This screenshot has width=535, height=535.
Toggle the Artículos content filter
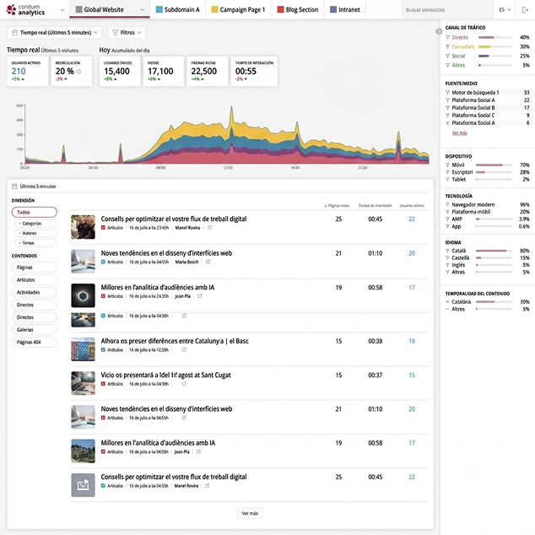34,280
